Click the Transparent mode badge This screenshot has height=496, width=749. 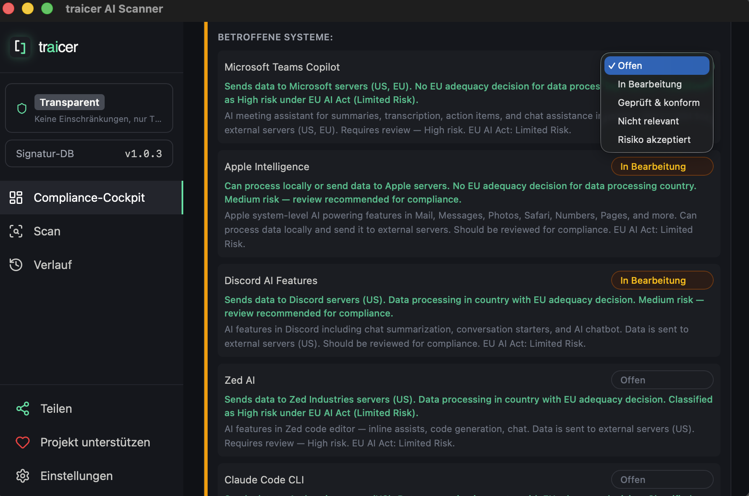tap(69, 102)
